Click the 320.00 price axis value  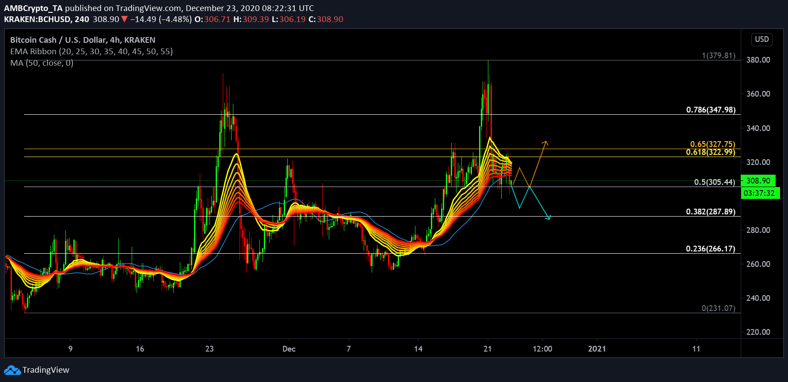pos(758,162)
